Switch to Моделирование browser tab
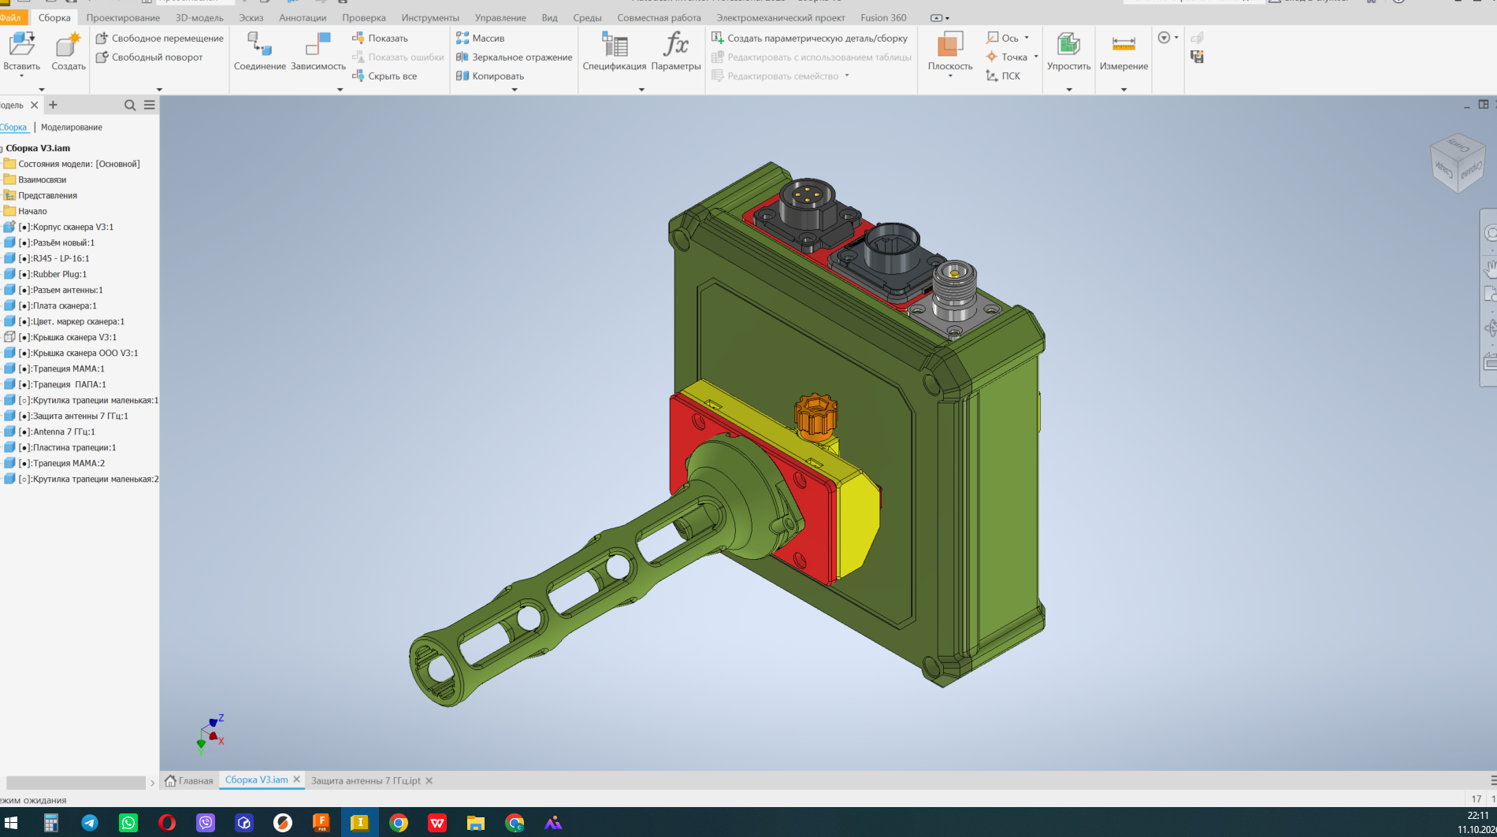This screenshot has height=837, width=1497. tap(72, 127)
